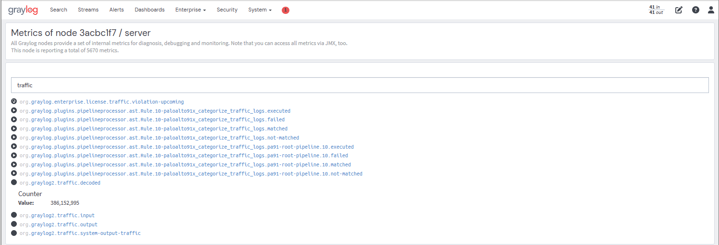Open the user profile icon

point(711,10)
